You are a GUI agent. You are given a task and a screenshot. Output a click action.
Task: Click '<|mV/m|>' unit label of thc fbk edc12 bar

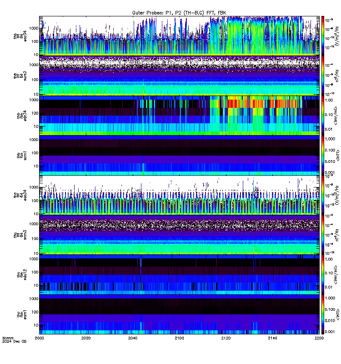pos(336,275)
